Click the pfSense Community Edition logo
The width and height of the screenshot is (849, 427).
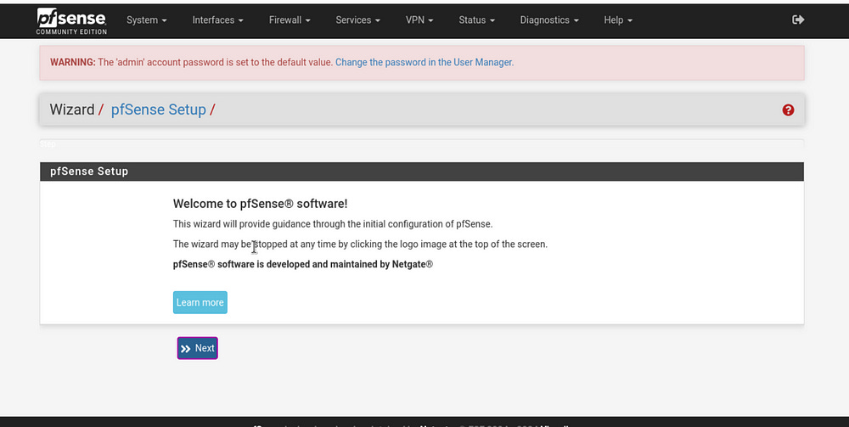[x=71, y=21]
